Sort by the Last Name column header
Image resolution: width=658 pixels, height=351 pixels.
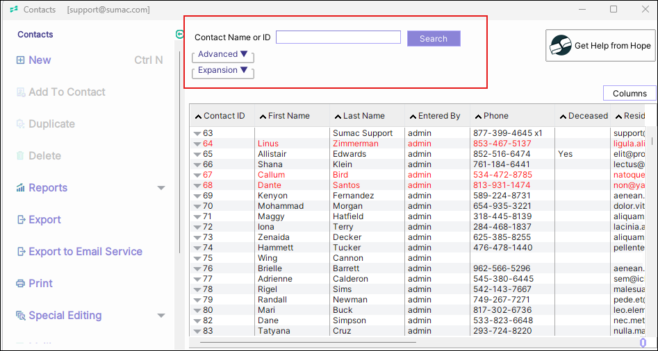pyautogui.click(x=363, y=116)
